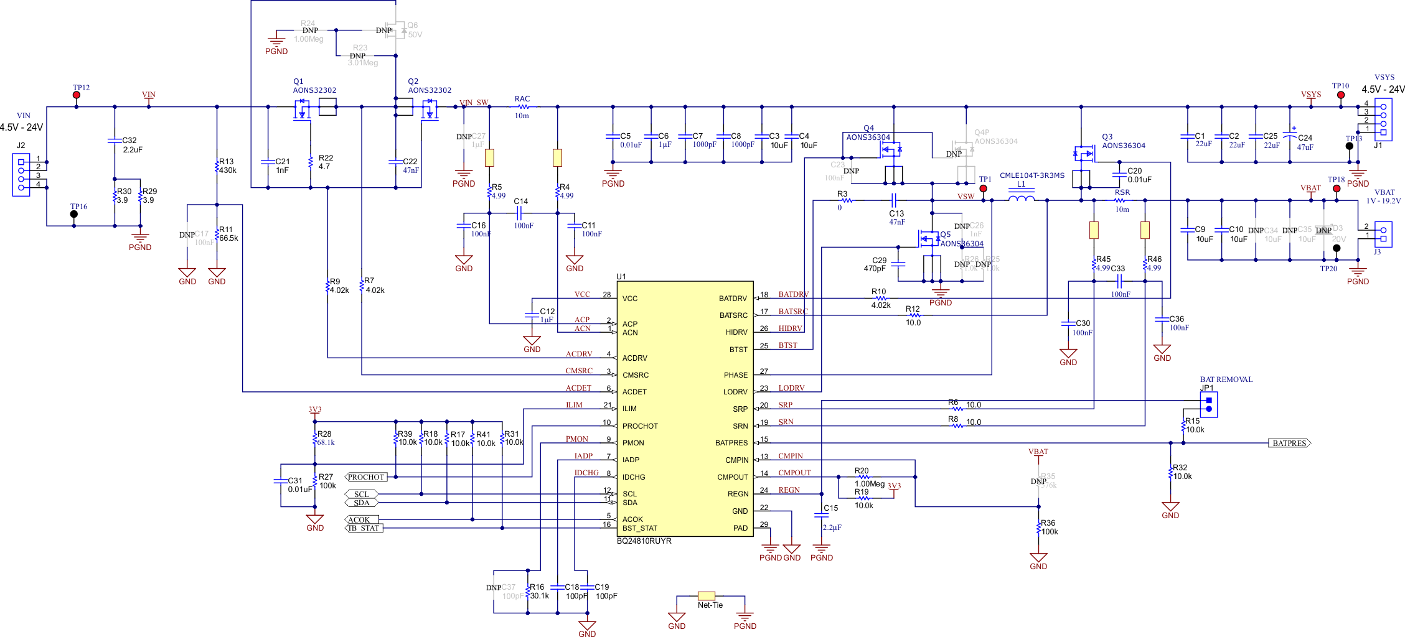Image resolution: width=1405 pixels, height=637 pixels.
Task: Click the RAC sense resistor symbol
Action: tap(522, 107)
